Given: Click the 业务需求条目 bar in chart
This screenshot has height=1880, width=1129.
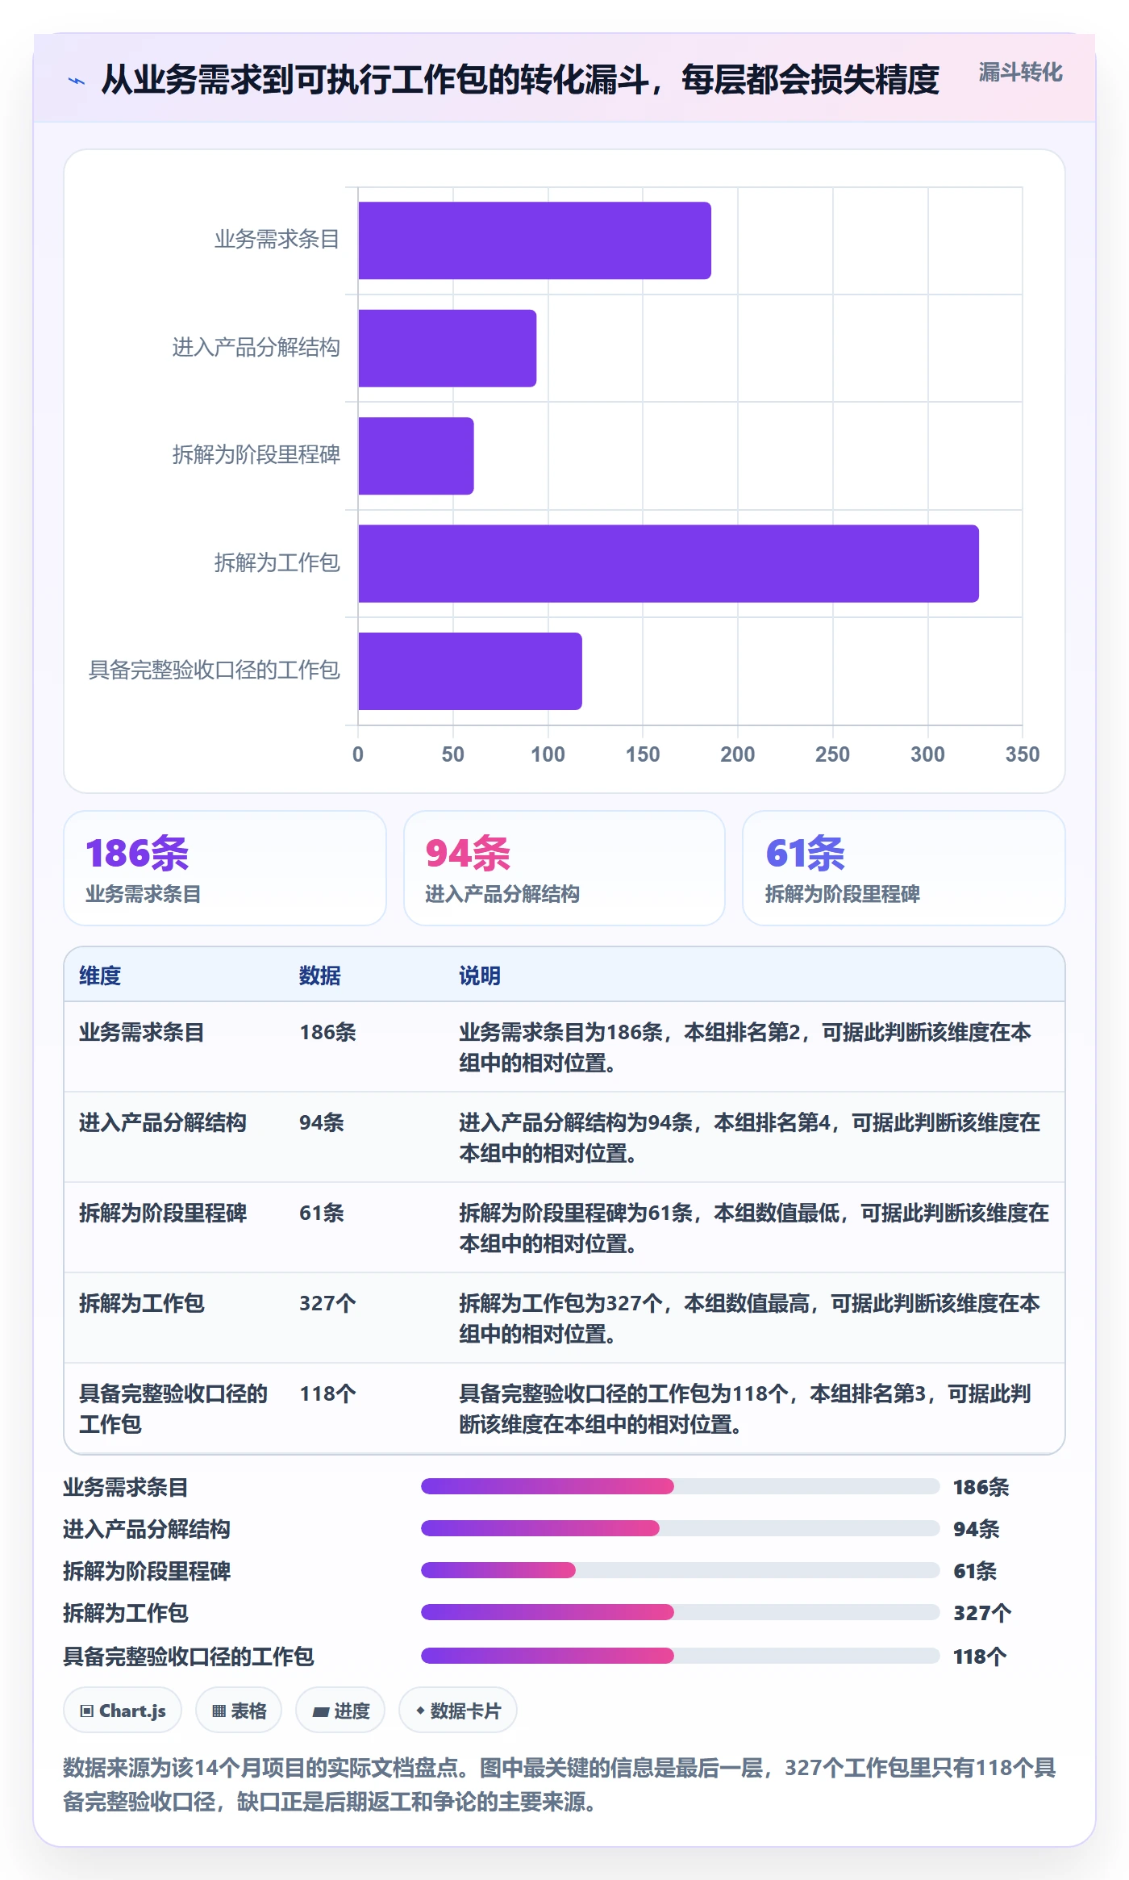Looking at the screenshot, I should (535, 240).
